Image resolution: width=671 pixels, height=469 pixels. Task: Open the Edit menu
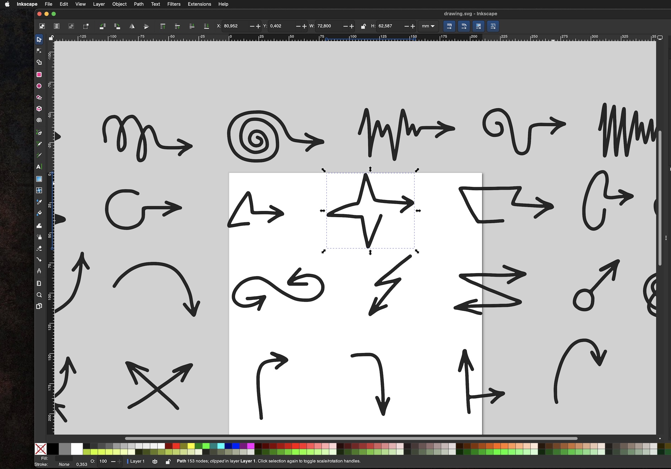(x=64, y=4)
